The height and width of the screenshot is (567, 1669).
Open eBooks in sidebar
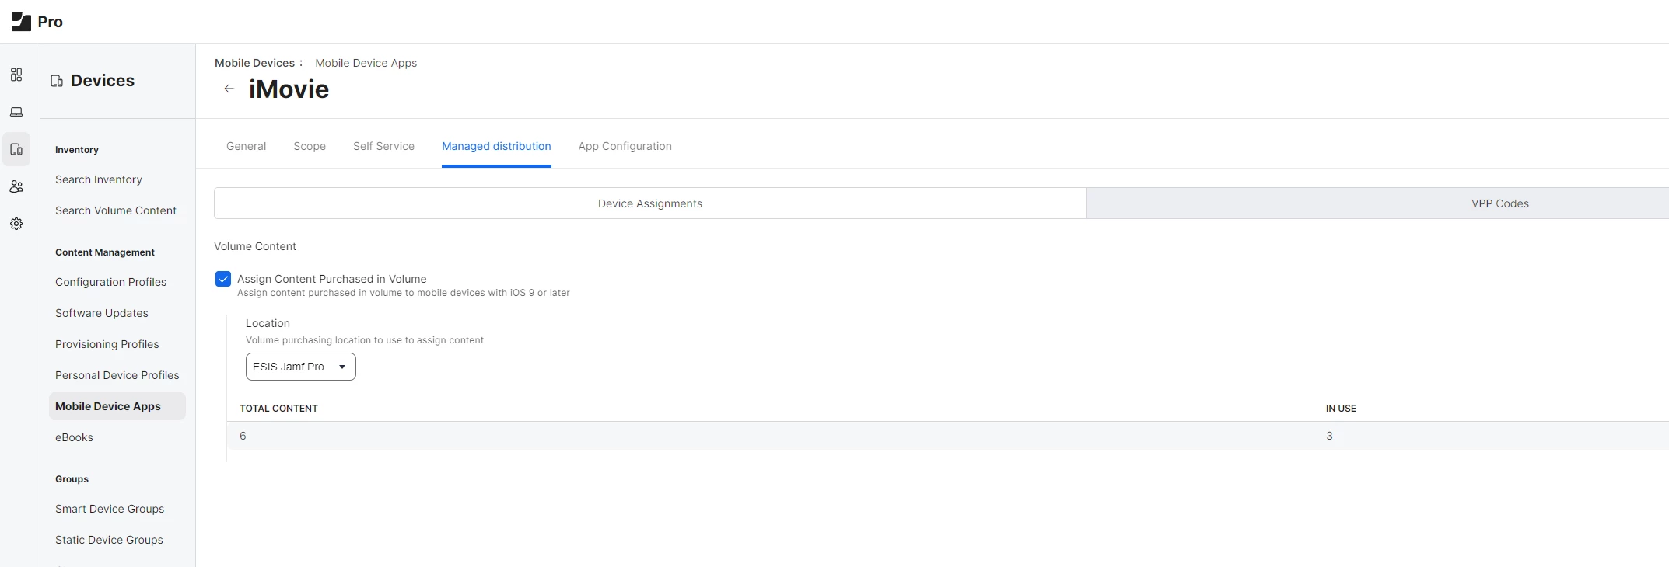(x=74, y=437)
